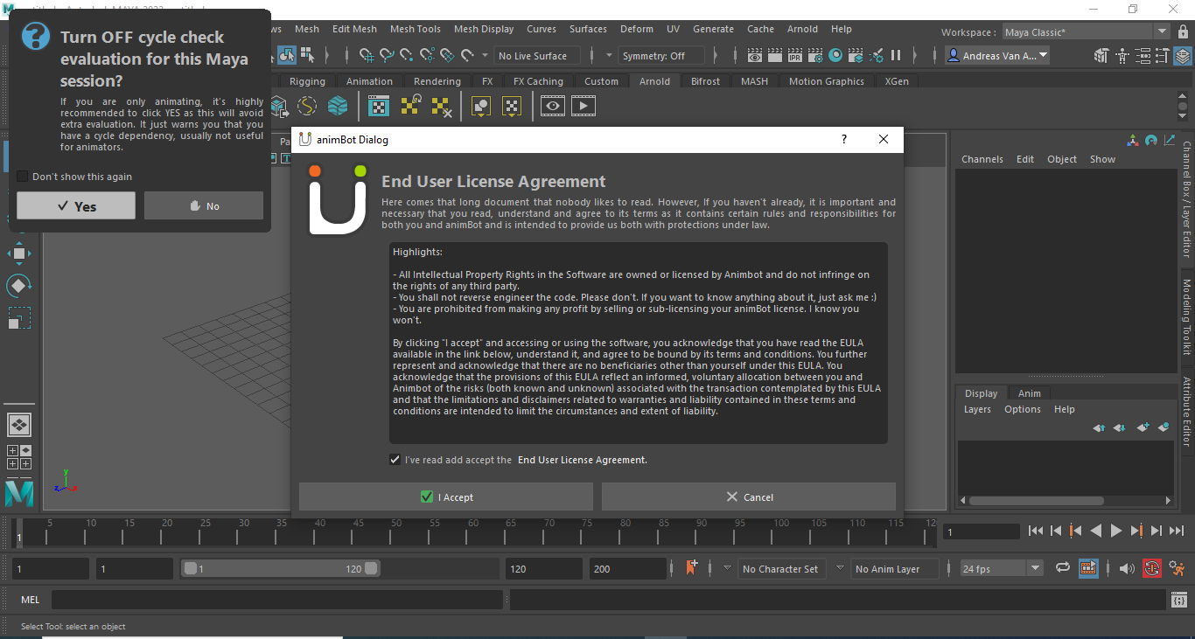Toggle snap to view planes

[x=448, y=55]
